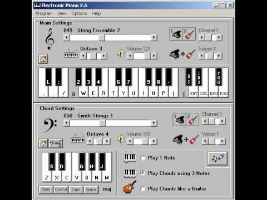Click the keyboard icon beside Octave 4
The height and width of the screenshot is (200, 267).
point(77,139)
